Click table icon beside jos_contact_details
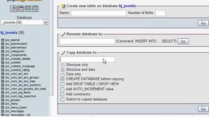Viewport: 209px width, 117px height. (x=3, y=59)
